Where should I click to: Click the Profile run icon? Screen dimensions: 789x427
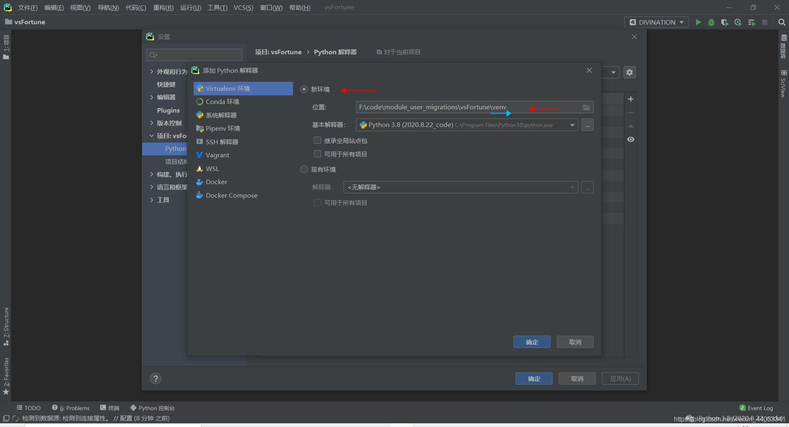[738, 22]
